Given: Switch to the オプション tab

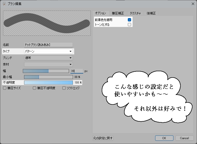Looking at the screenshot, I should point(101,13).
